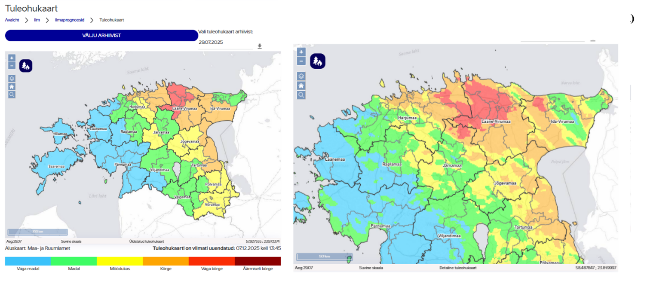The image size is (647, 281).
Task: Zoom out on the detailed right map
Action: click(301, 61)
